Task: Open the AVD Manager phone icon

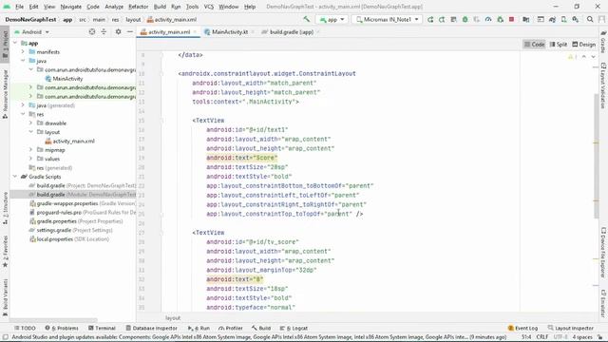Action: tap(563, 19)
